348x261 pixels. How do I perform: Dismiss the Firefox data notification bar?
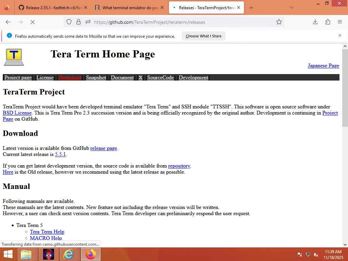pyautogui.click(x=340, y=35)
